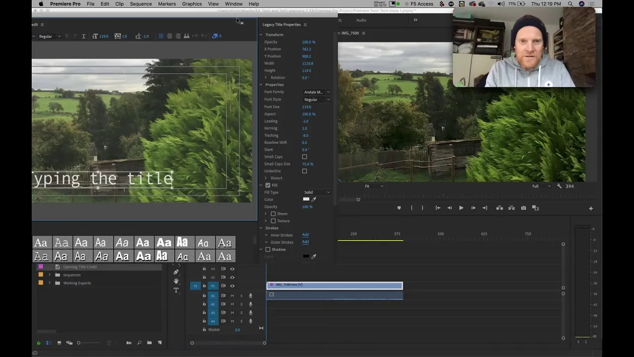634x357 pixels.
Task: Collapse the Transform section
Action: tap(261, 35)
